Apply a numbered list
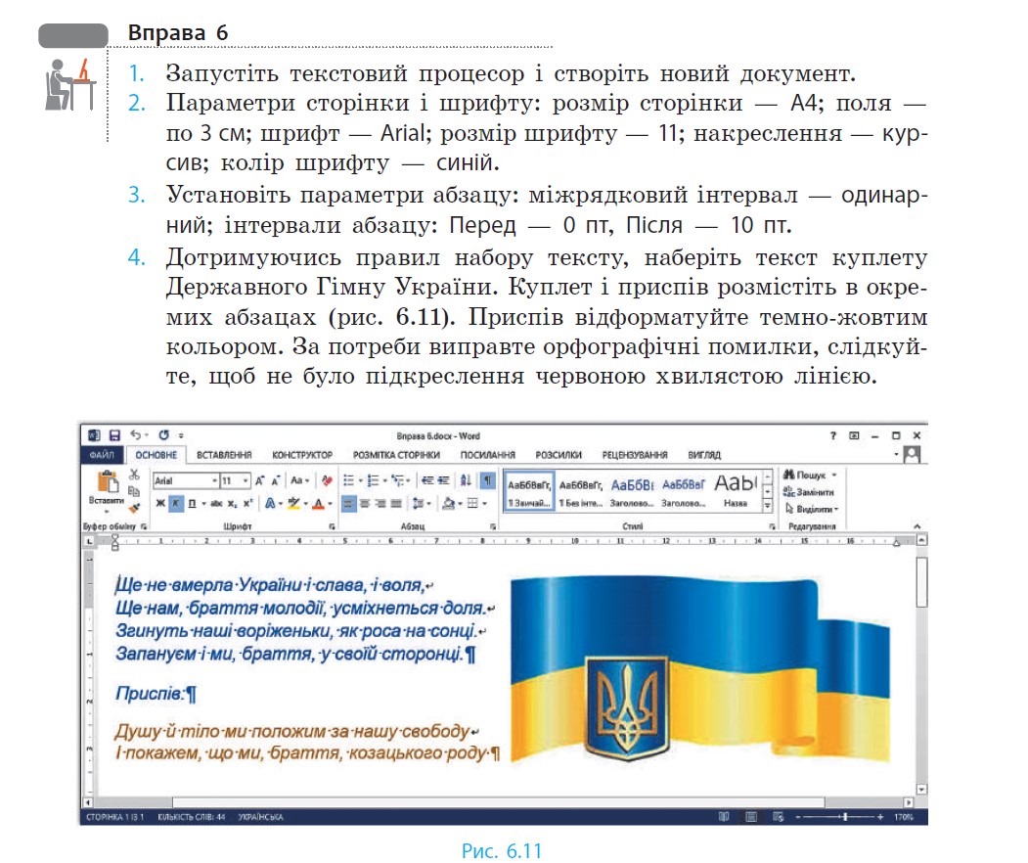 tap(373, 480)
